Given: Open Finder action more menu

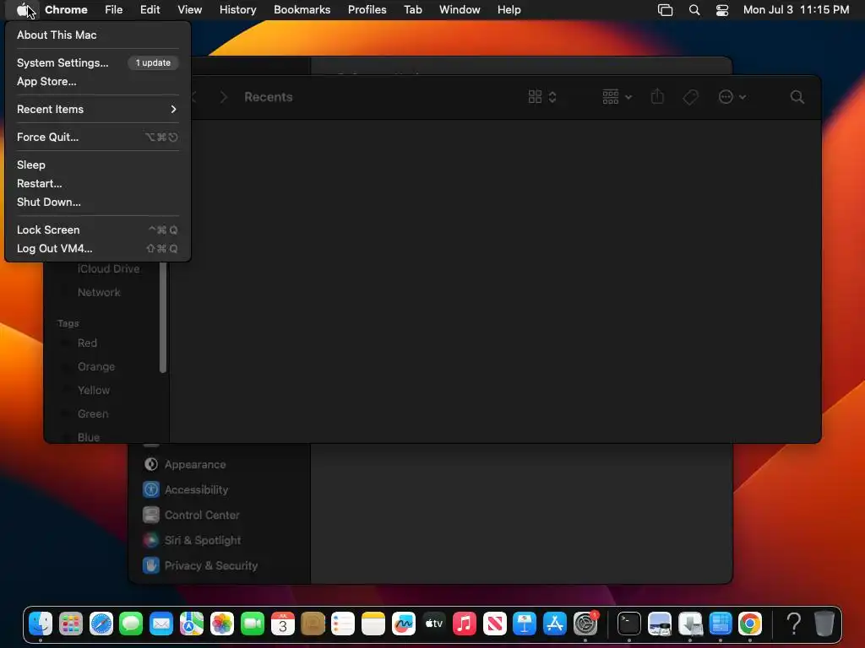Looking at the screenshot, I should click(732, 97).
